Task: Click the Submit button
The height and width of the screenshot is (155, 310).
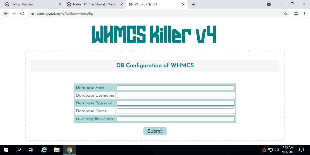Action: coord(155,131)
